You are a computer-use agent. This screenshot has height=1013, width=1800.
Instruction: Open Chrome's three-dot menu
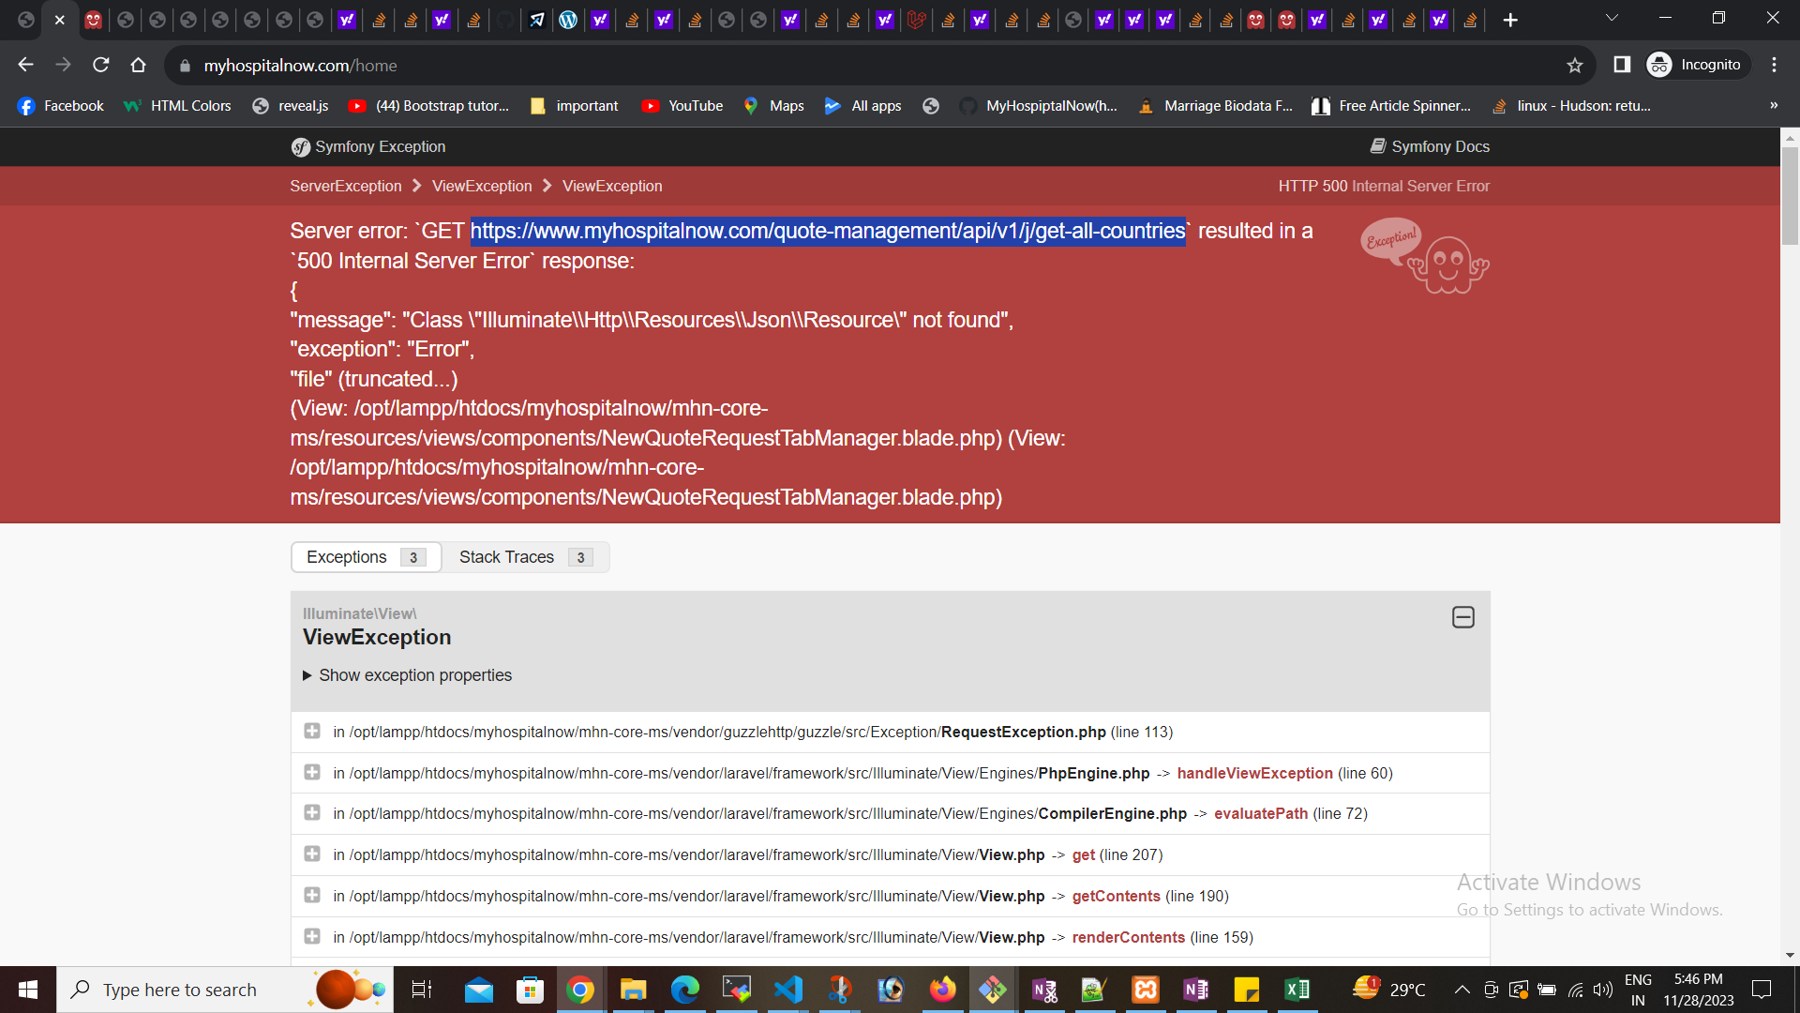pyautogui.click(x=1774, y=65)
